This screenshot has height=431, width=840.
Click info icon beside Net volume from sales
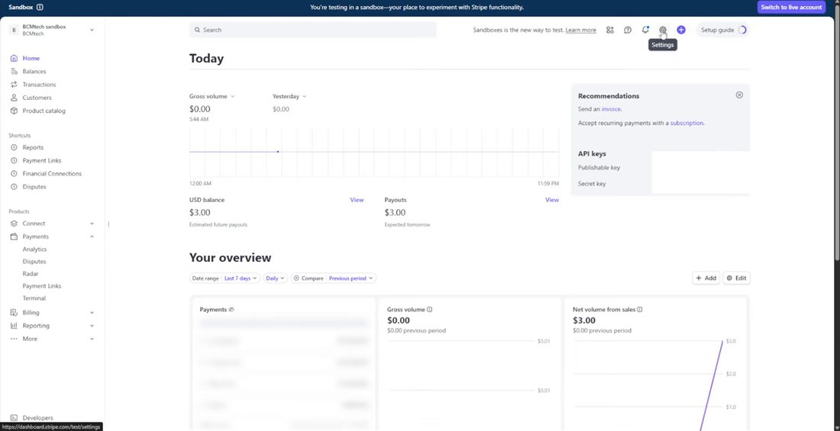640,310
